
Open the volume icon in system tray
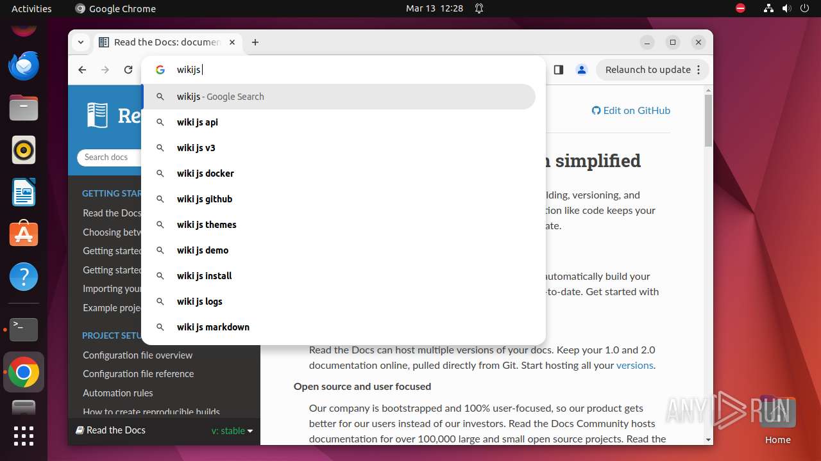786,8
